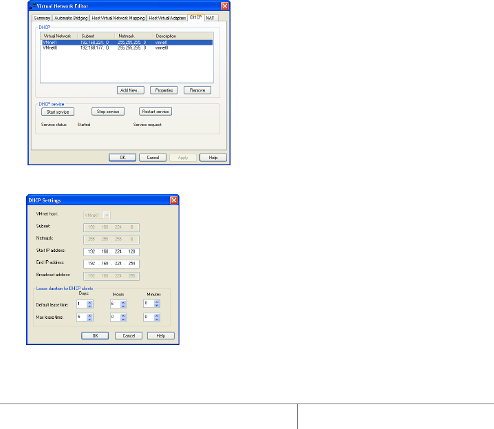Screen dimensions: 494x429
Task: Select the VMnet8 row in DHCP list
Action: [x=127, y=48]
